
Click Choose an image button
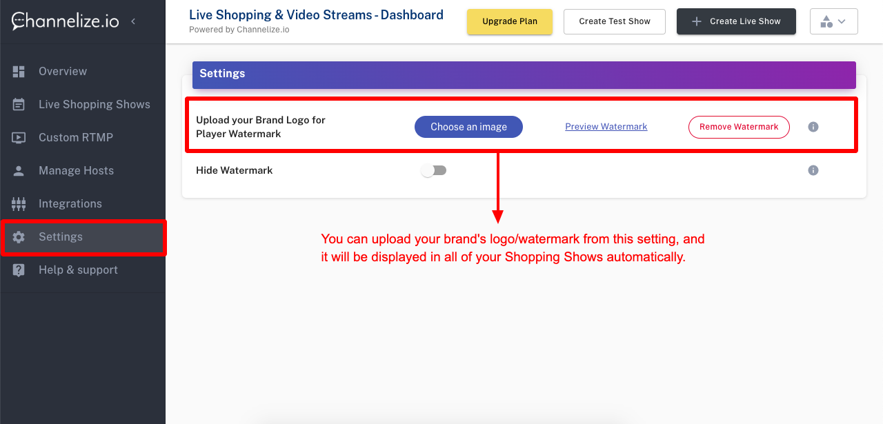click(x=468, y=127)
